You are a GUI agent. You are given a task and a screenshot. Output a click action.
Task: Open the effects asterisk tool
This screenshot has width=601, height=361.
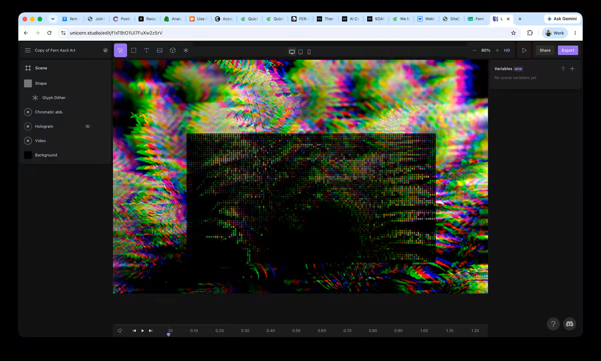186,50
